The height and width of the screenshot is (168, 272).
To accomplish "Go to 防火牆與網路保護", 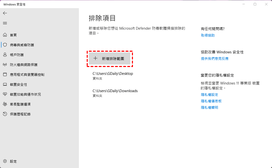I will coord(23,65).
